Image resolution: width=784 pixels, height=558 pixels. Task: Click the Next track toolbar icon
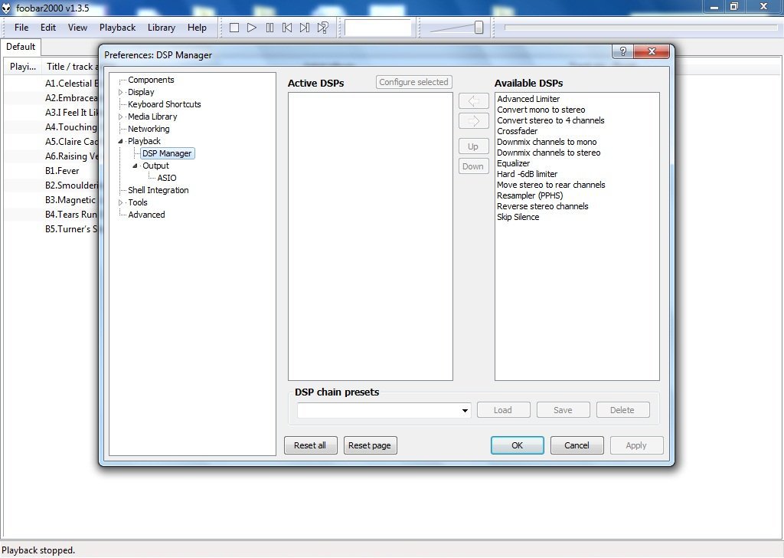pos(305,28)
